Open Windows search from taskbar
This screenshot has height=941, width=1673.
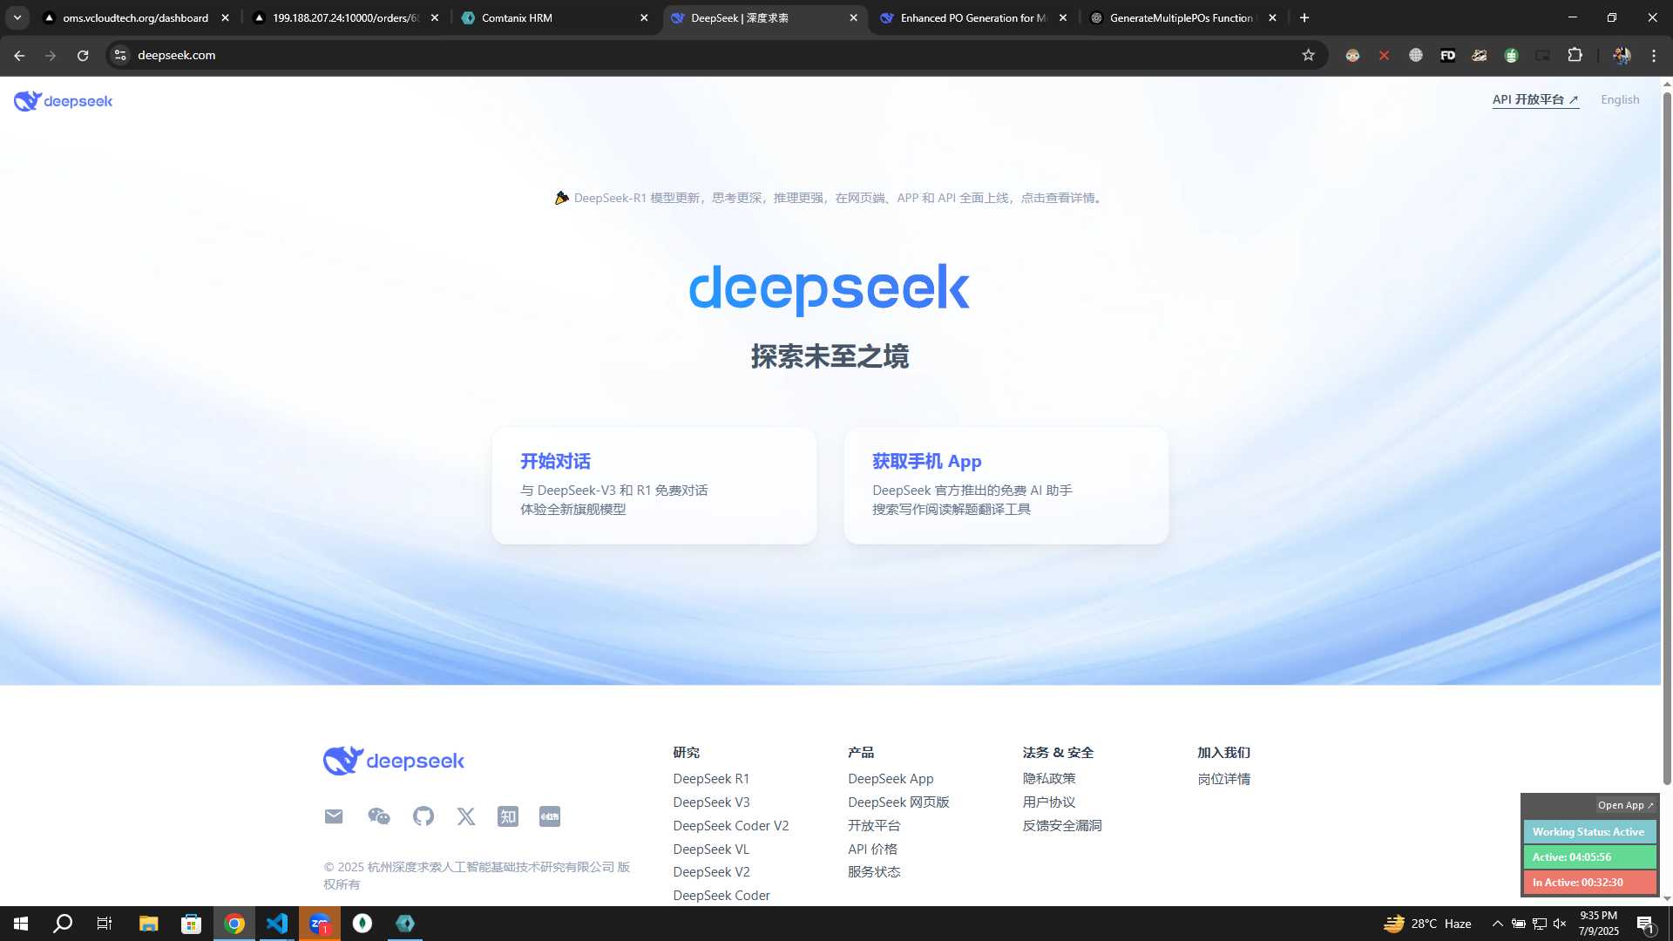pyautogui.click(x=63, y=924)
